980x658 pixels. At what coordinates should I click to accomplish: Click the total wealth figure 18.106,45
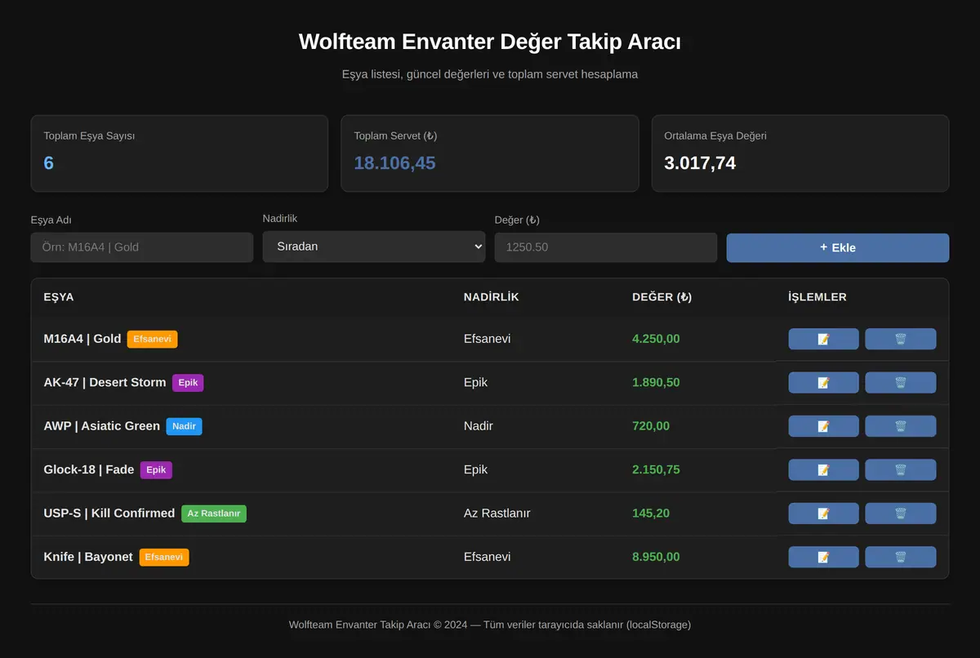click(x=394, y=162)
